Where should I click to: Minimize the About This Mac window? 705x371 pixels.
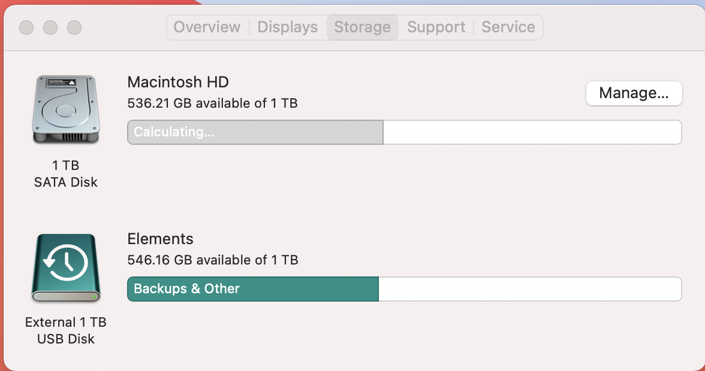pyautogui.click(x=50, y=28)
